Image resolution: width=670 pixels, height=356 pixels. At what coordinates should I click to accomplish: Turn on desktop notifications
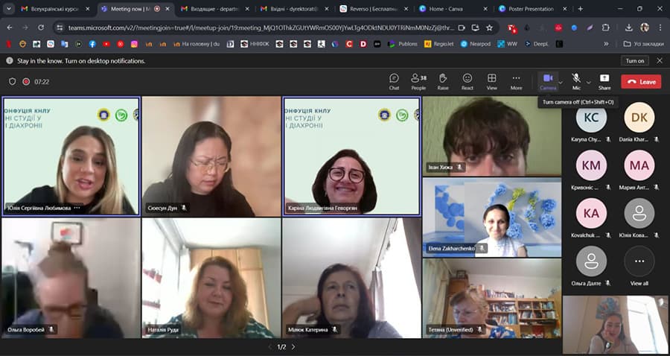(x=634, y=60)
